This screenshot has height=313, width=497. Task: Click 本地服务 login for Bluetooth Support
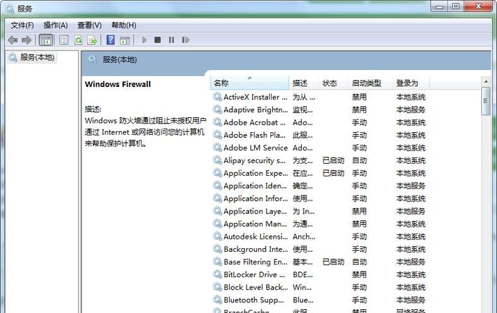pyautogui.click(x=410, y=300)
